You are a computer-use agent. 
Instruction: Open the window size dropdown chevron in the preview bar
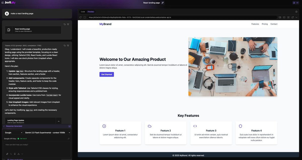click(296, 17)
